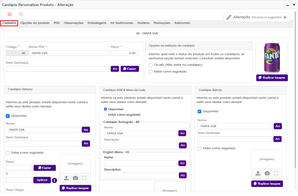
Task: Click Aa button beside main Texto Destaque
Action: pyautogui.click(x=115, y=69)
